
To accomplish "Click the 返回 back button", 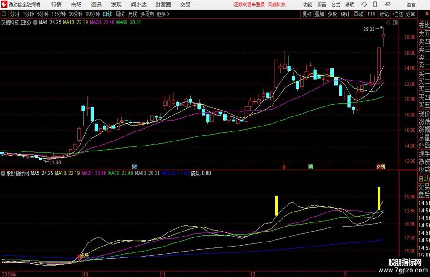I will 410,14.
